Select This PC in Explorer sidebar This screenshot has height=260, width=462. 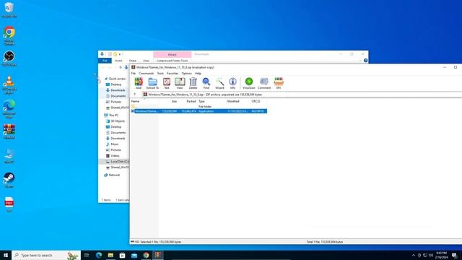(113, 116)
